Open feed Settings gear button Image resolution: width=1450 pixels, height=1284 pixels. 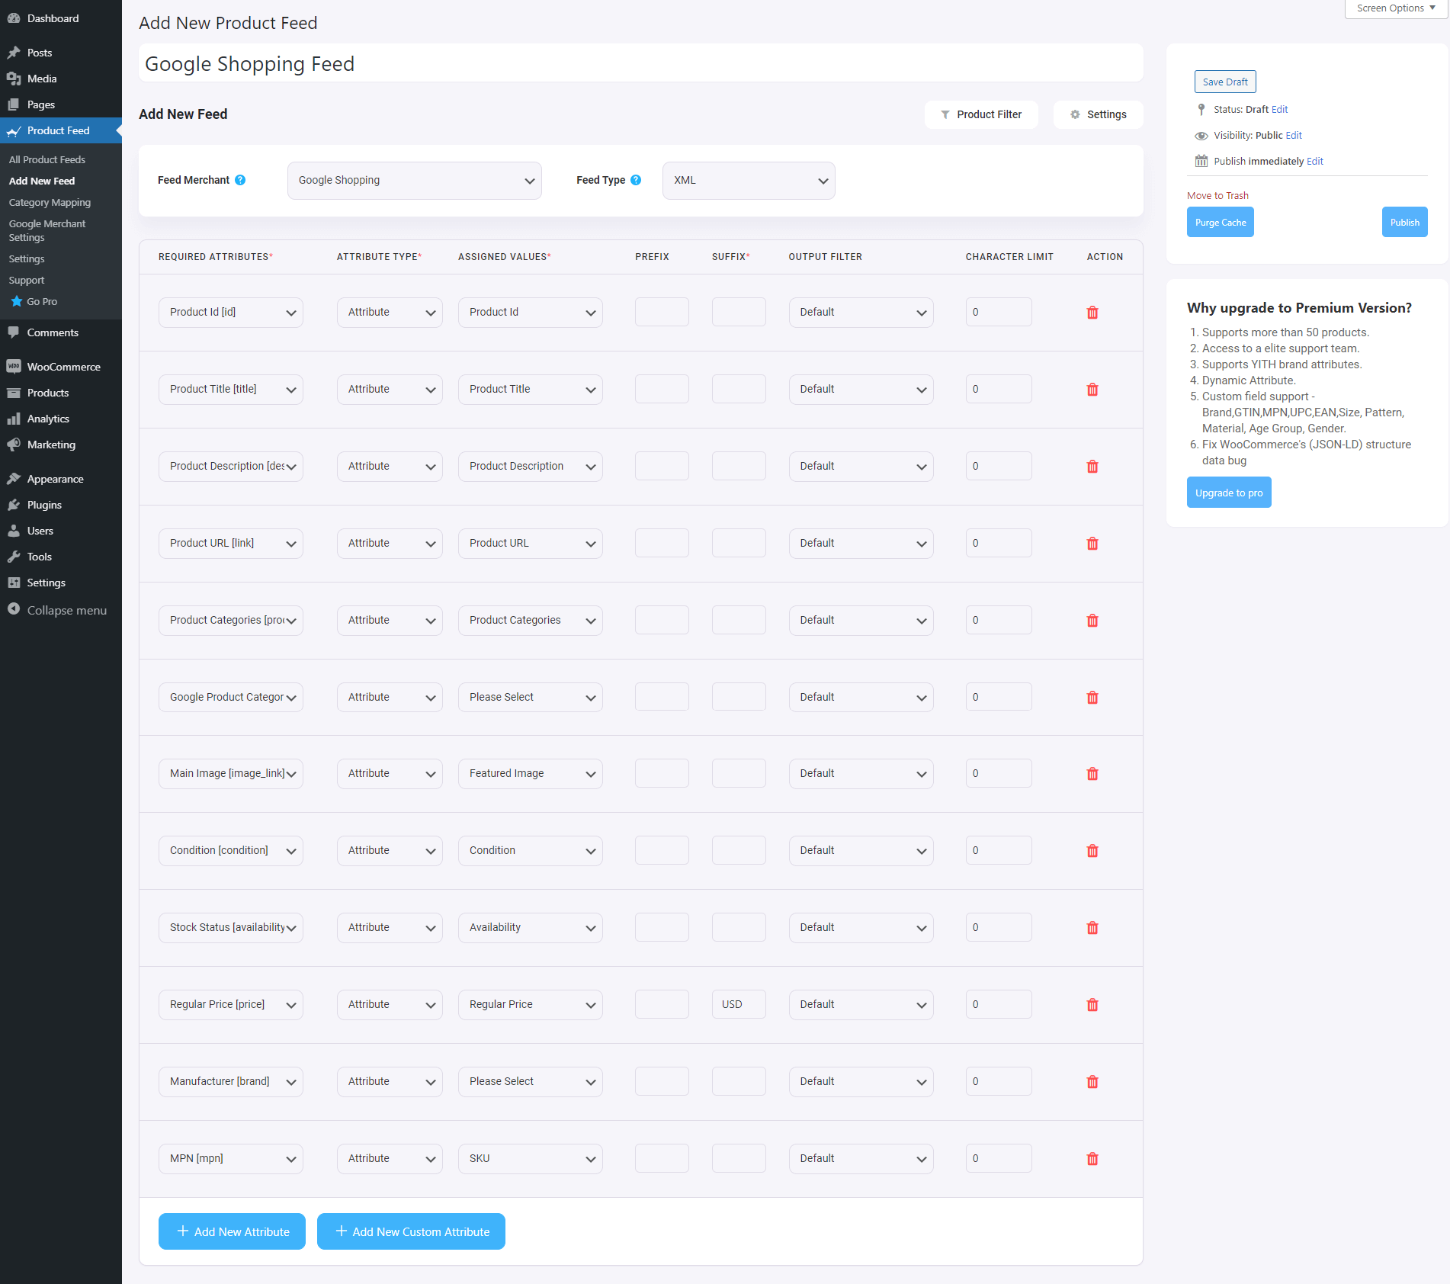tap(1098, 114)
